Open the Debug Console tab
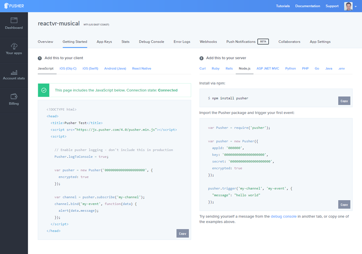This screenshot has height=254, width=362. 151,42
